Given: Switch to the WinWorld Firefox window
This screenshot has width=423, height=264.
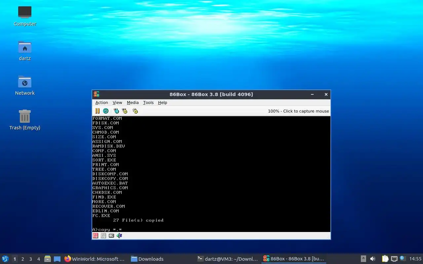Looking at the screenshot, I should pyautogui.click(x=95, y=259).
